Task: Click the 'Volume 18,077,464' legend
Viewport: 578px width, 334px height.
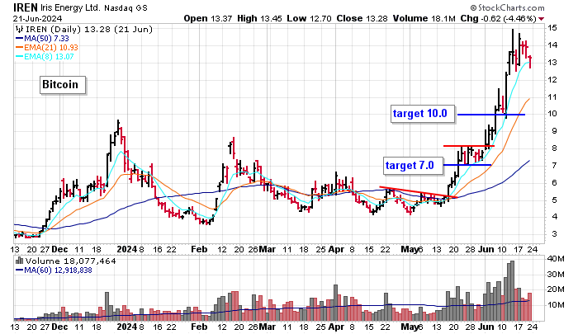Action: pyautogui.click(x=70, y=261)
